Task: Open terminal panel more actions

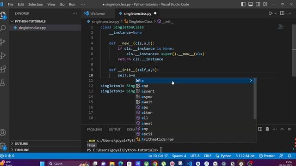Action: coord(275,129)
